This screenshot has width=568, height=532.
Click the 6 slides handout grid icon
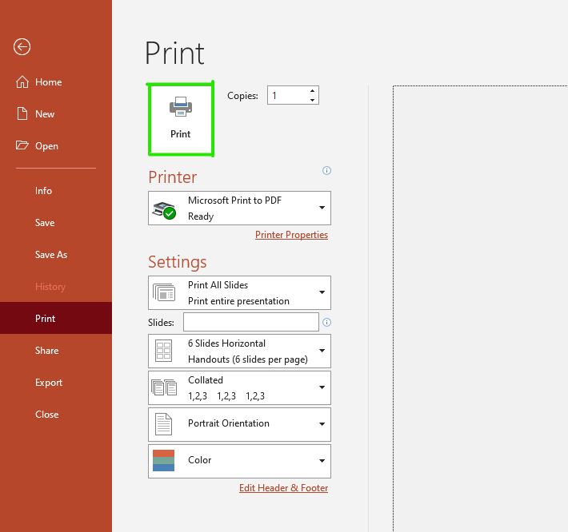pyautogui.click(x=163, y=351)
